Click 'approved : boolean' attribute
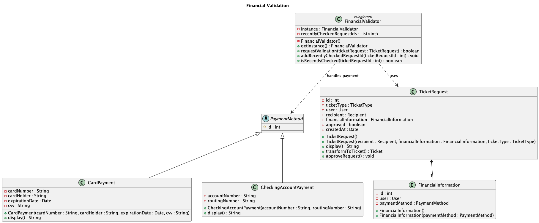Image resolution: width=539 pixels, height=223 pixels. click(x=346, y=125)
